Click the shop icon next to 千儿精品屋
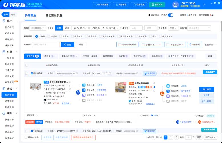 (x=32, y=73)
